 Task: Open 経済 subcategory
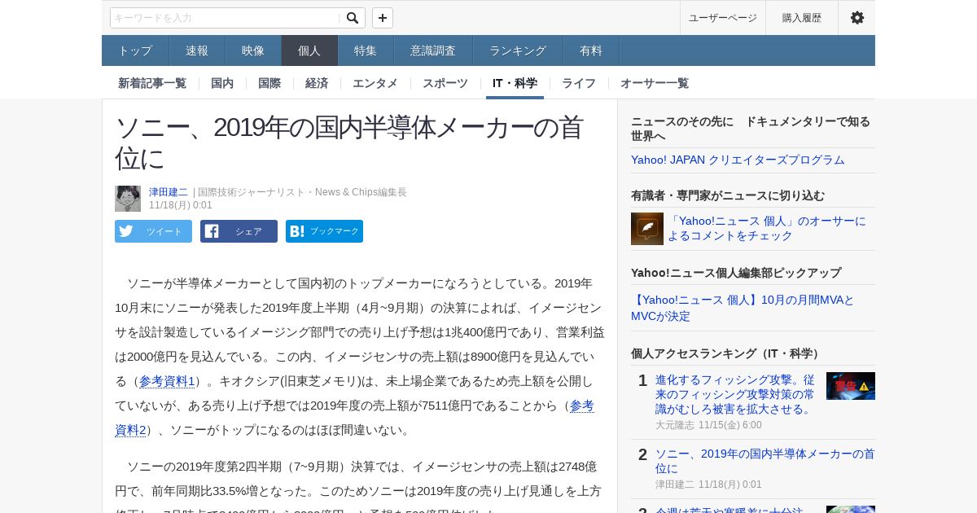coord(317,83)
